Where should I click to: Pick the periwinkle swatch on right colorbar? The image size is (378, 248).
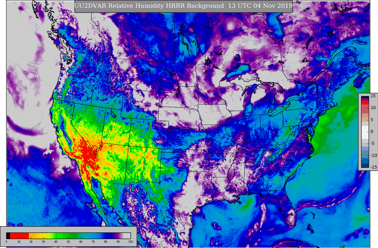(x=365, y=148)
